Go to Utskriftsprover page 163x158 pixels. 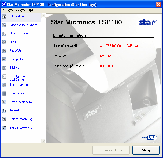19,33
